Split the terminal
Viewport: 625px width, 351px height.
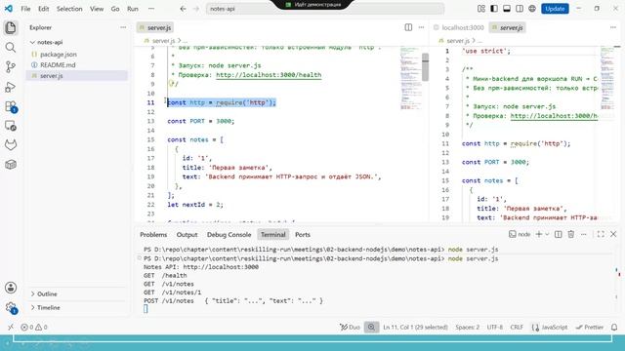click(x=558, y=234)
